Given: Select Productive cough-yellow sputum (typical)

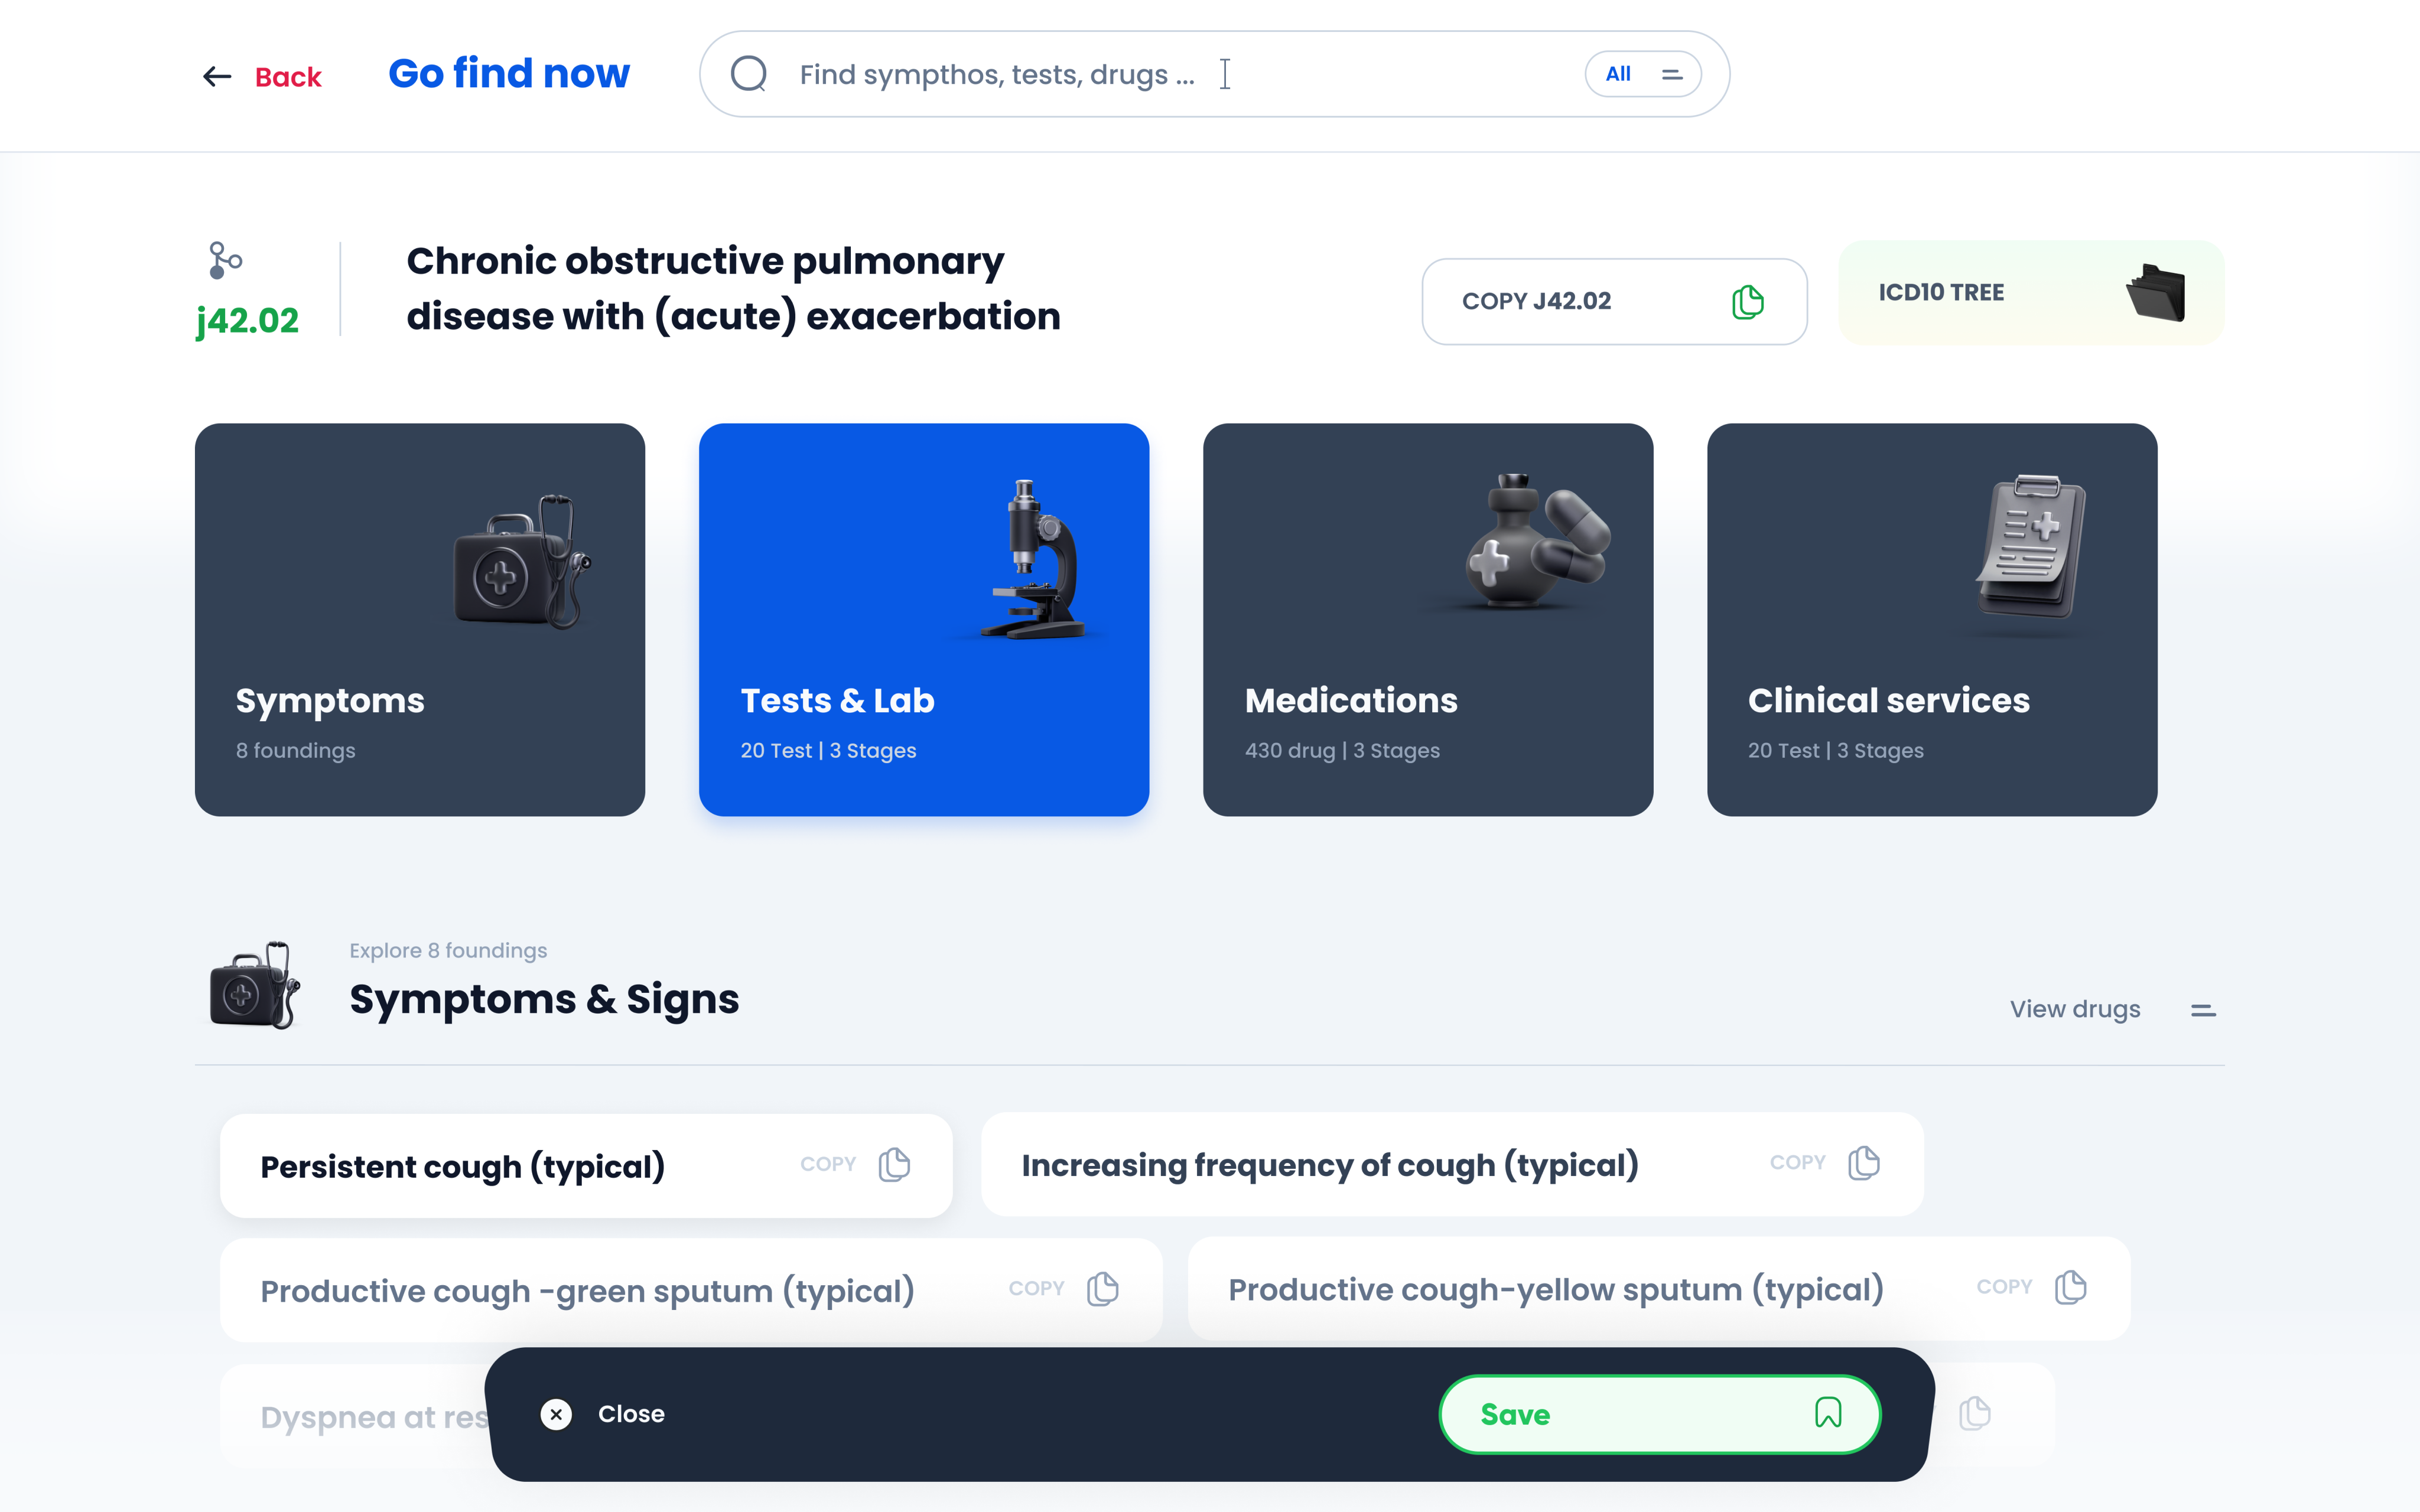Looking at the screenshot, I should coord(1659,1288).
